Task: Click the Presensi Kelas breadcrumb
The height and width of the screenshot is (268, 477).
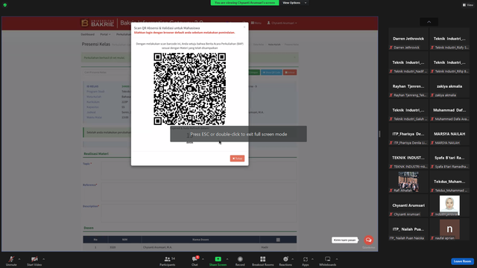Action: [x=291, y=45]
